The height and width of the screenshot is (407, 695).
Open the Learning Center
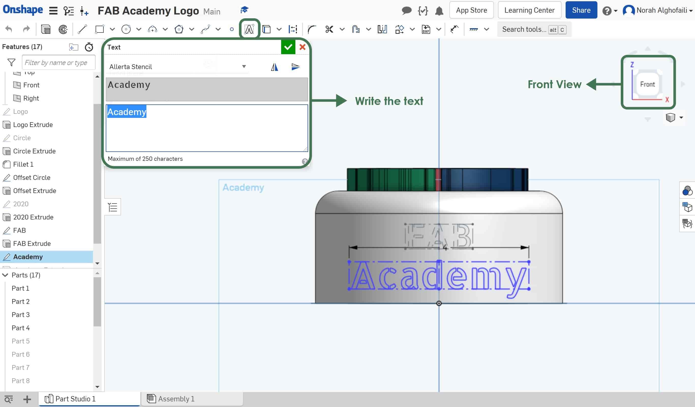(529, 10)
